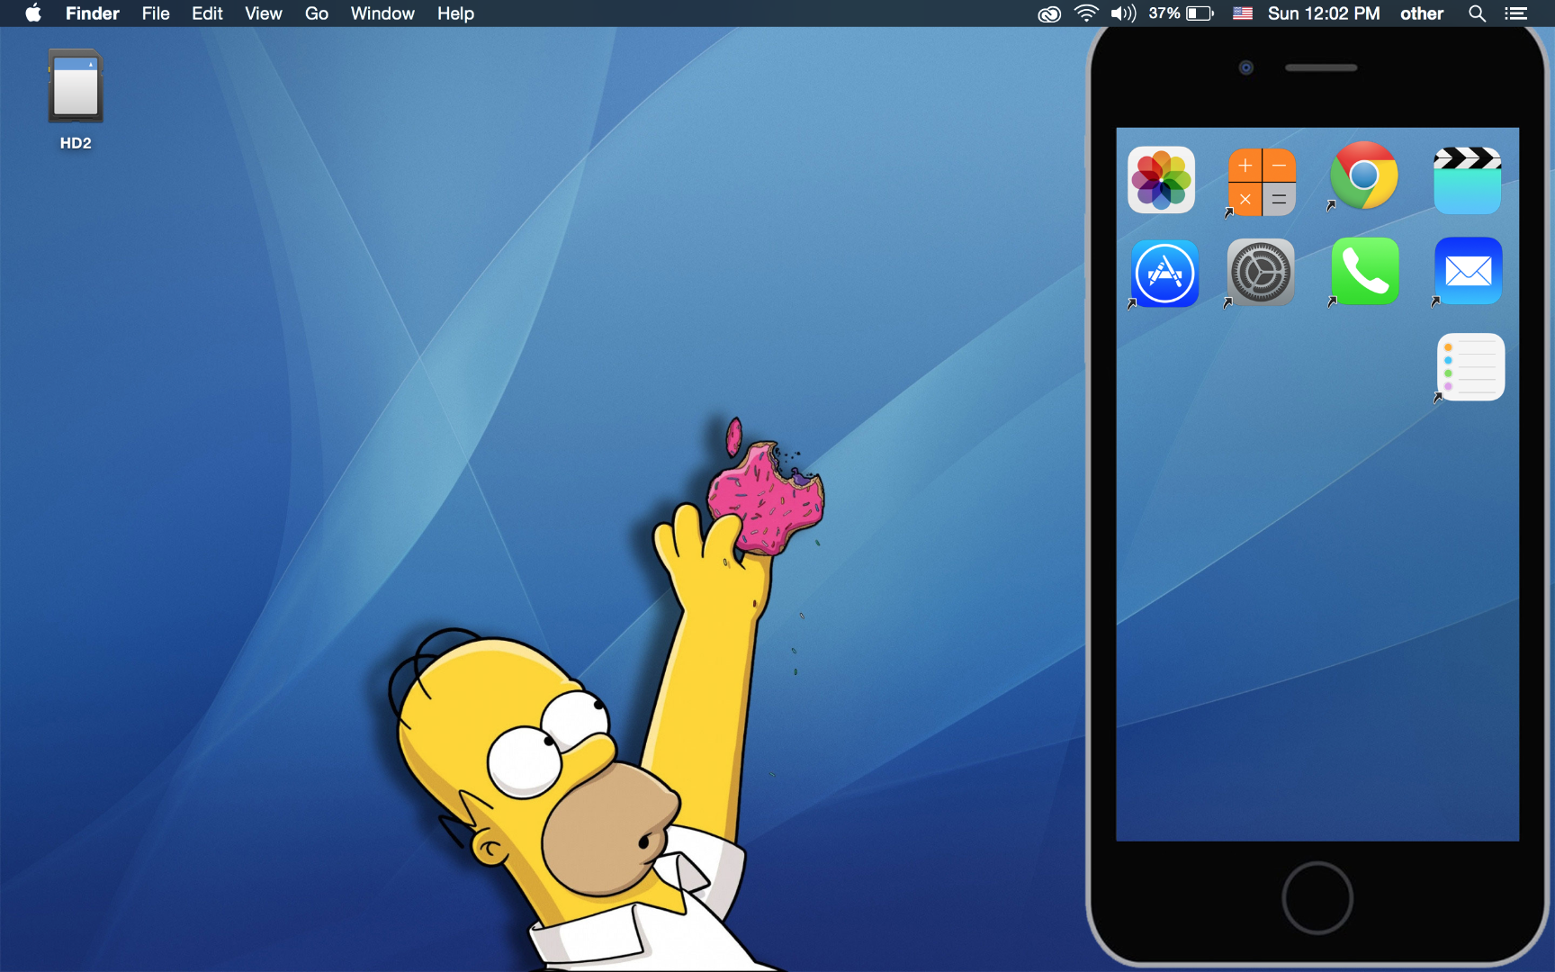Open the App Store shortcut
The height and width of the screenshot is (972, 1555).
pyautogui.click(x=1165, y=274)
